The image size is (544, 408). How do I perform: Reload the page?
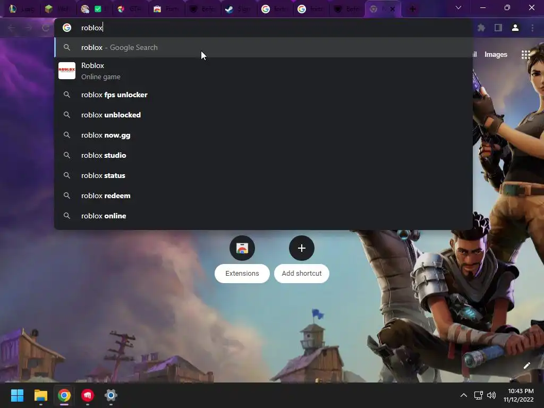point(46,28)
